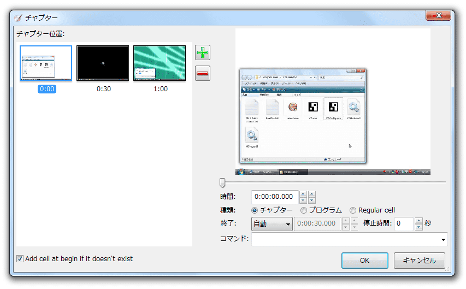
Task: Open the 自動 end type dropdown
Action: point(272,224)
